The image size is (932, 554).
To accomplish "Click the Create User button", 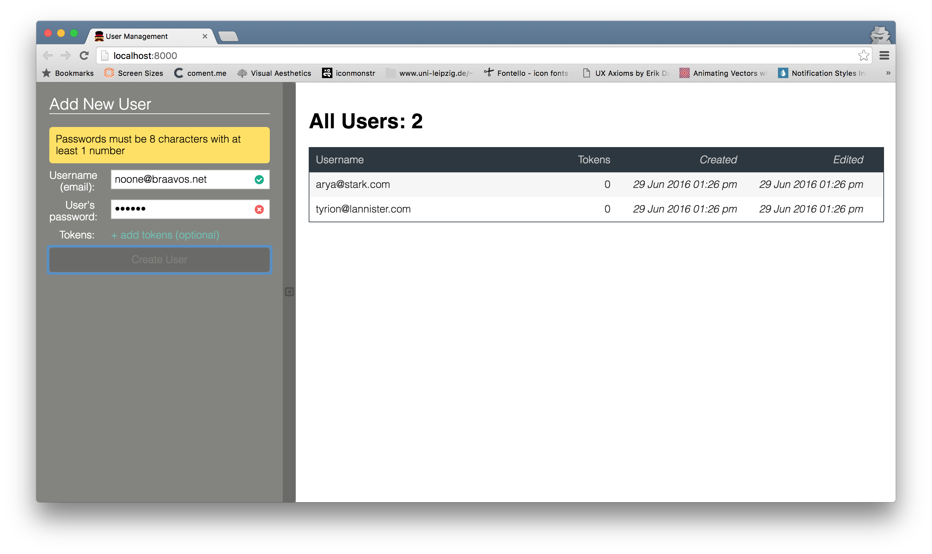I will (160, 260).
